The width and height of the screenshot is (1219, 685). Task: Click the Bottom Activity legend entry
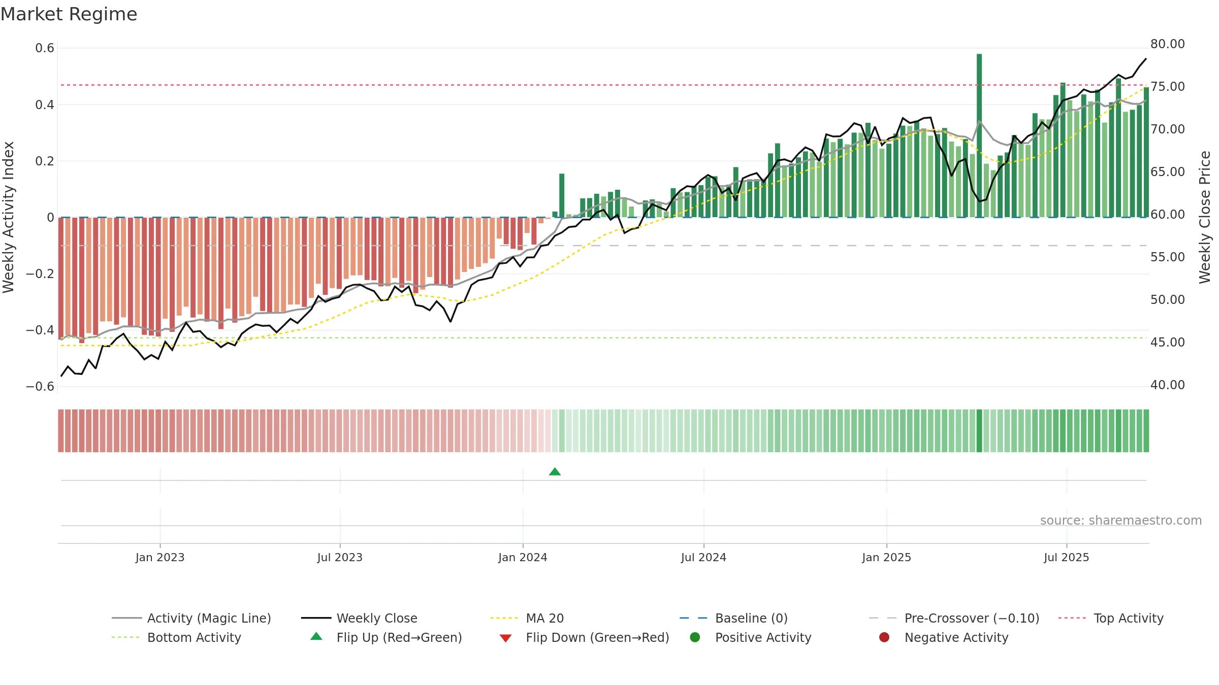pyautogui.click(x=176, y=637)
